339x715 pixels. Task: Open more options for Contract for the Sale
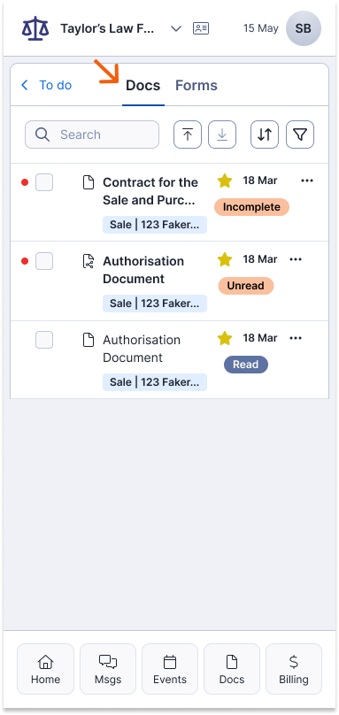(307, 181)
